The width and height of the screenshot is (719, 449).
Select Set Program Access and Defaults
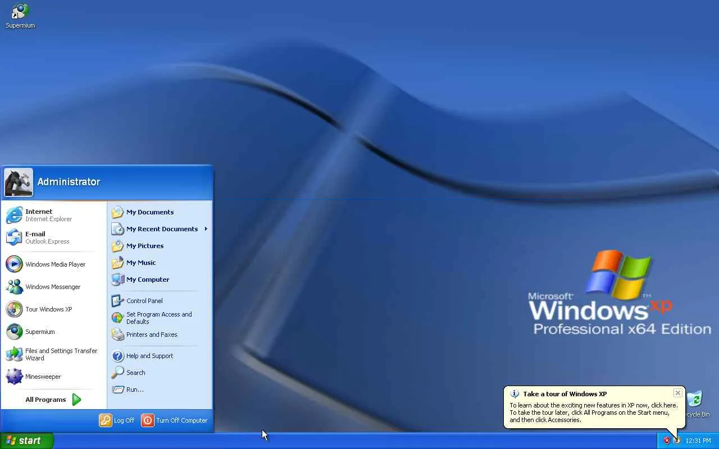tap(160, 318)
